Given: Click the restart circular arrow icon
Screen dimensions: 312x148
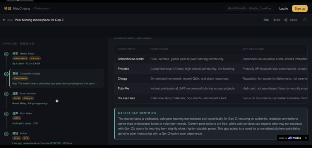Looking at the screenshot, I should tap(305, 20).
